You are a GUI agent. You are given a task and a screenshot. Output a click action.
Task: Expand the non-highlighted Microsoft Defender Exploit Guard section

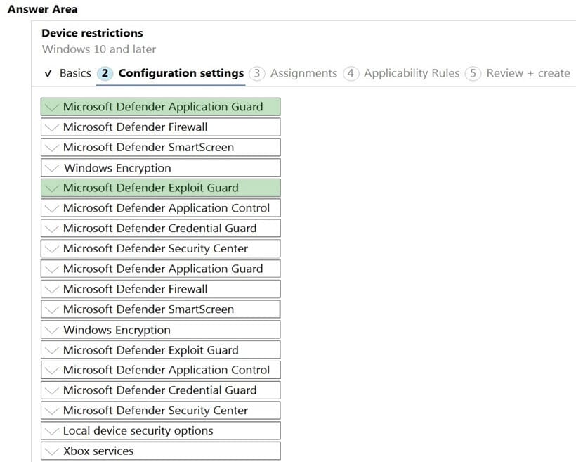tap(161, 349)
